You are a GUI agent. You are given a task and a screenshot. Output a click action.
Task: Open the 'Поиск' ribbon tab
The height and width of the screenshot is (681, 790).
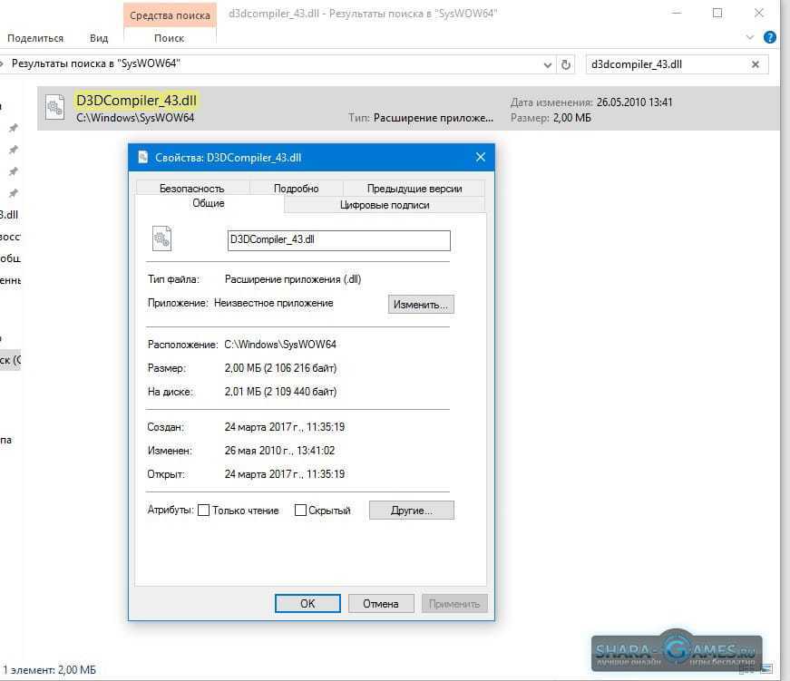(170, 38)
